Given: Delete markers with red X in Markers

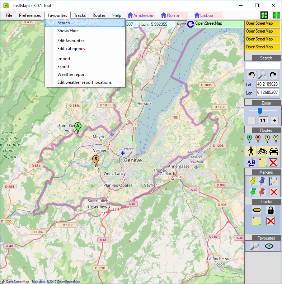Looking at the screenshot, I should pyautogui.click(x=274, y=192).
